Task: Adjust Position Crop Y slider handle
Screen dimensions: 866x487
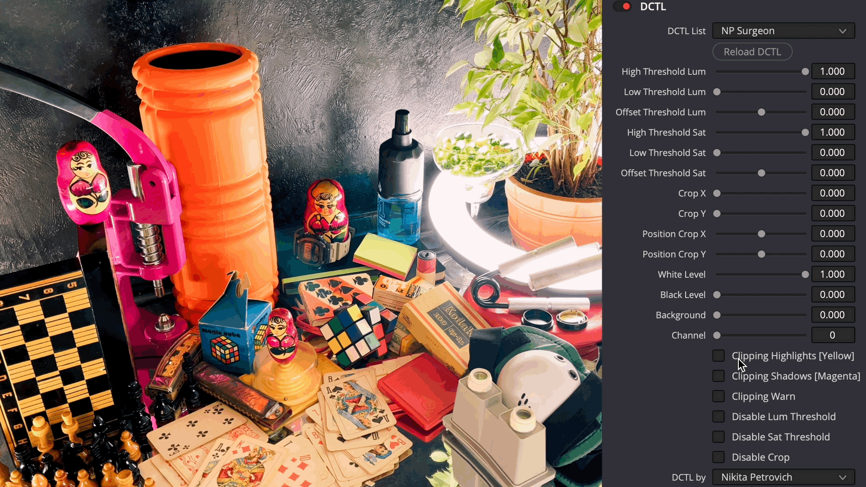Action: point(761,254)
